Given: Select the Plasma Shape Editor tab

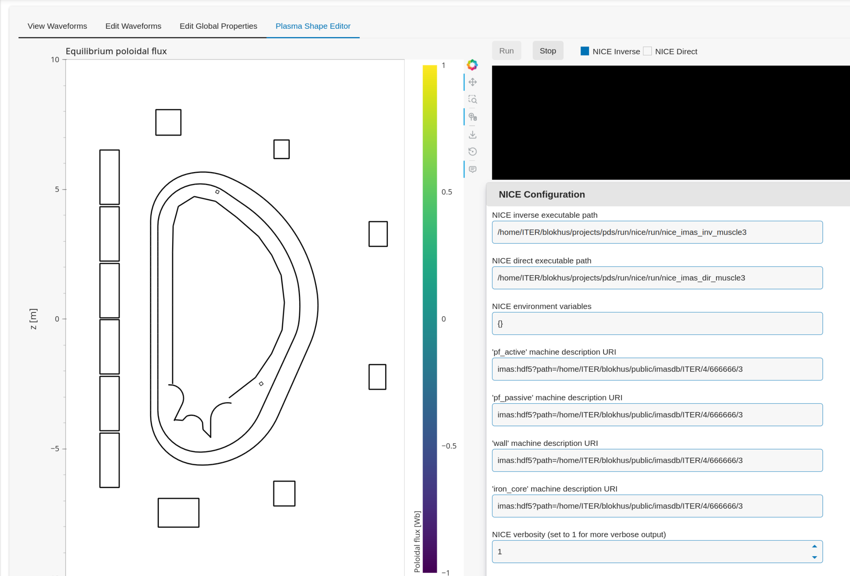Looking at the screenshot, I should click(313, 26).
